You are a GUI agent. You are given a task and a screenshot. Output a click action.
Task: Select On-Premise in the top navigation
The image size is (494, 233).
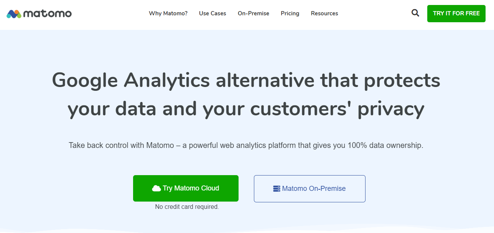click(254, 13)
